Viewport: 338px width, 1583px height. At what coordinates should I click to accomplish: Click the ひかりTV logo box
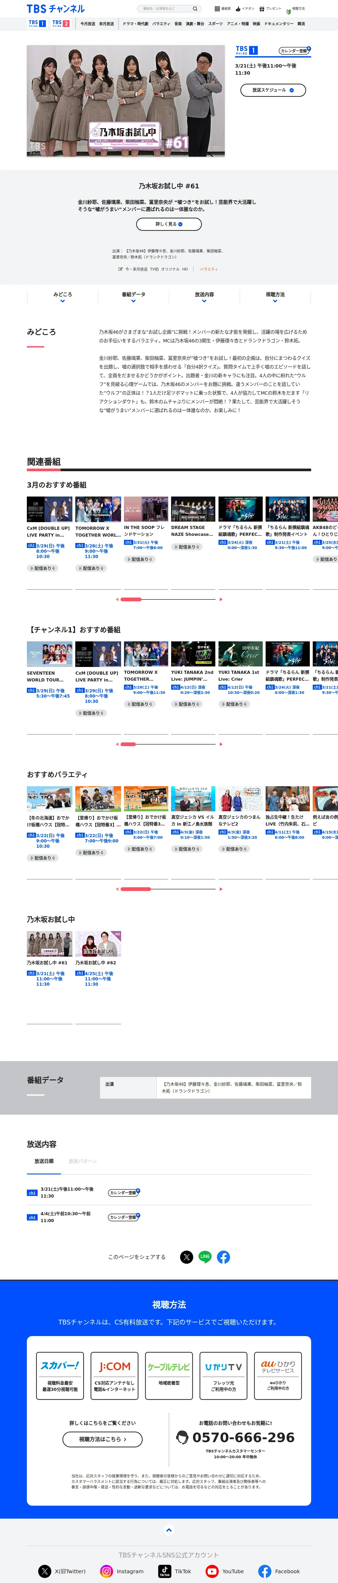(x=223, y=1375)
